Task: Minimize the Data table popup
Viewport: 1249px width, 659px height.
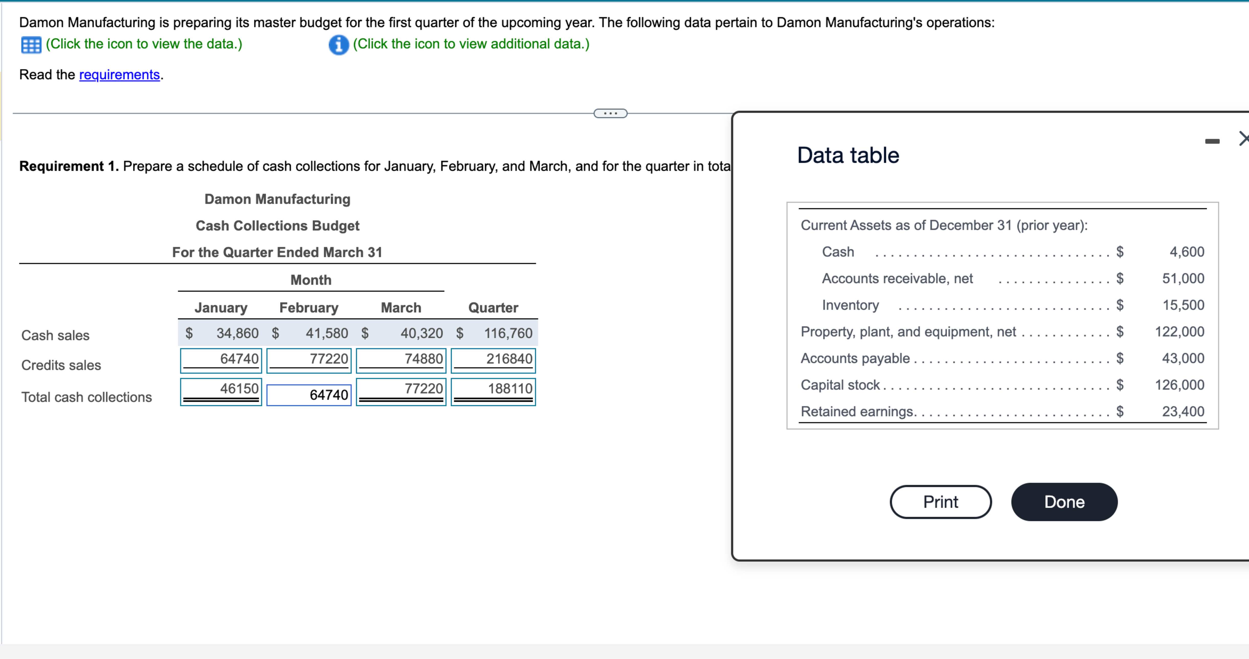Action: click(1212, 141)
